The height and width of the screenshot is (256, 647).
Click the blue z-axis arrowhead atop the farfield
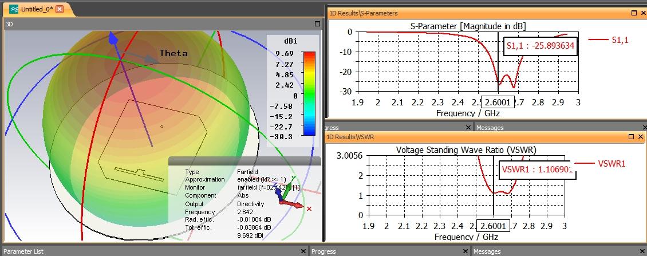coord(113,39)
